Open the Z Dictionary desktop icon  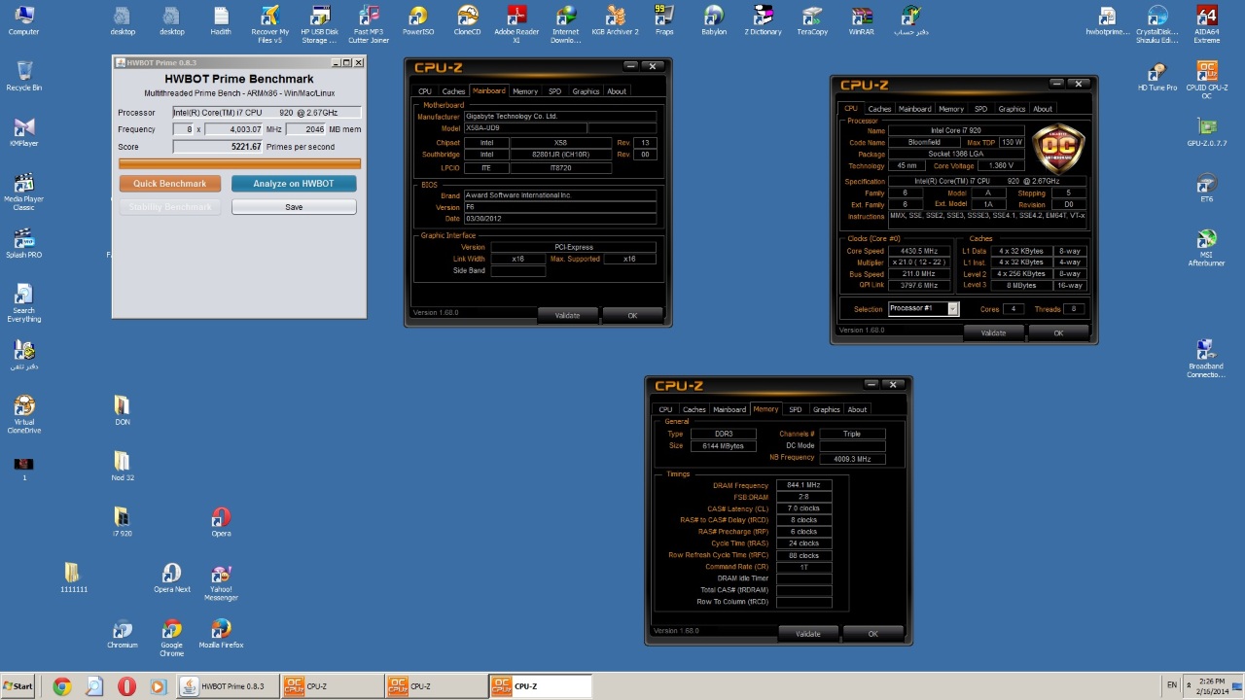763,20
